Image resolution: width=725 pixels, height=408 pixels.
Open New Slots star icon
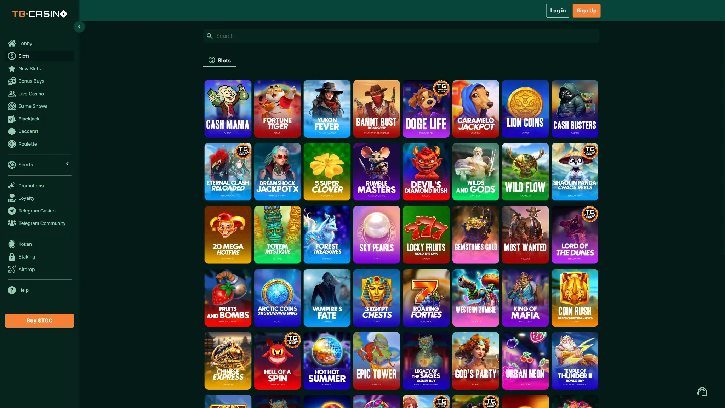(12, 69)
